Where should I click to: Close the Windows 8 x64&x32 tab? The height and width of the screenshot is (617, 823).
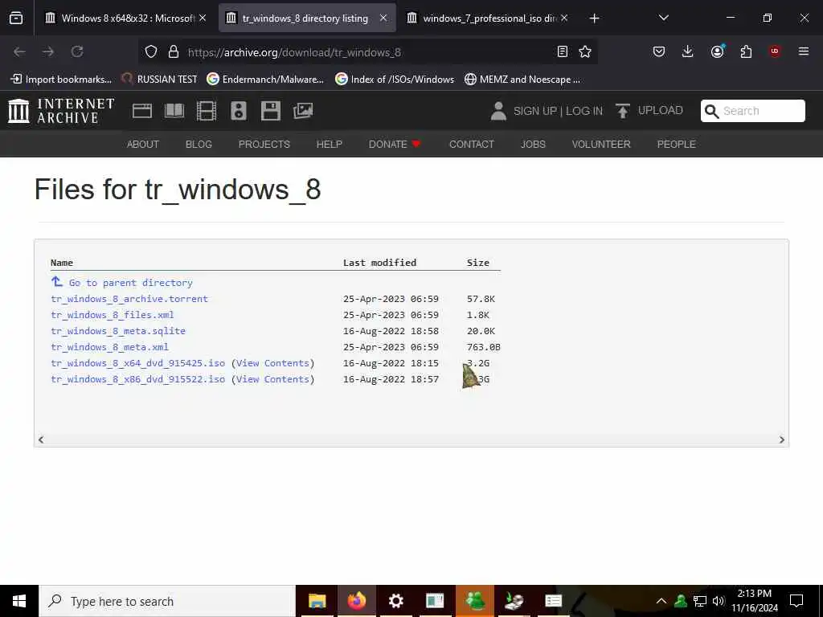click(203, 18)
